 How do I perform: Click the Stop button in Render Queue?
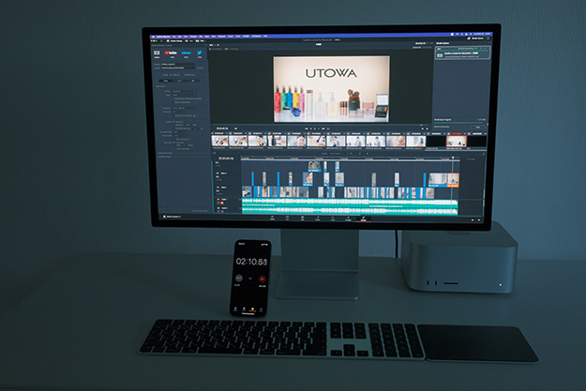pyautogui.click(x=478, y=128)
